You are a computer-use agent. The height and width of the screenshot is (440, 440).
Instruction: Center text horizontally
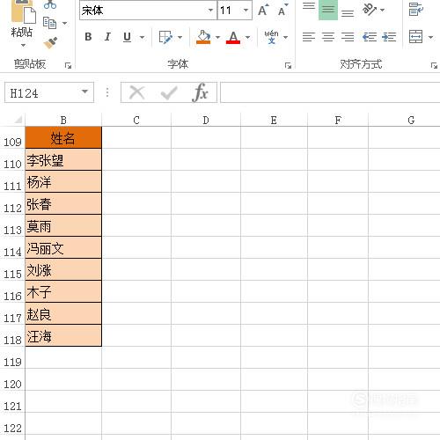tap(328, 37)
